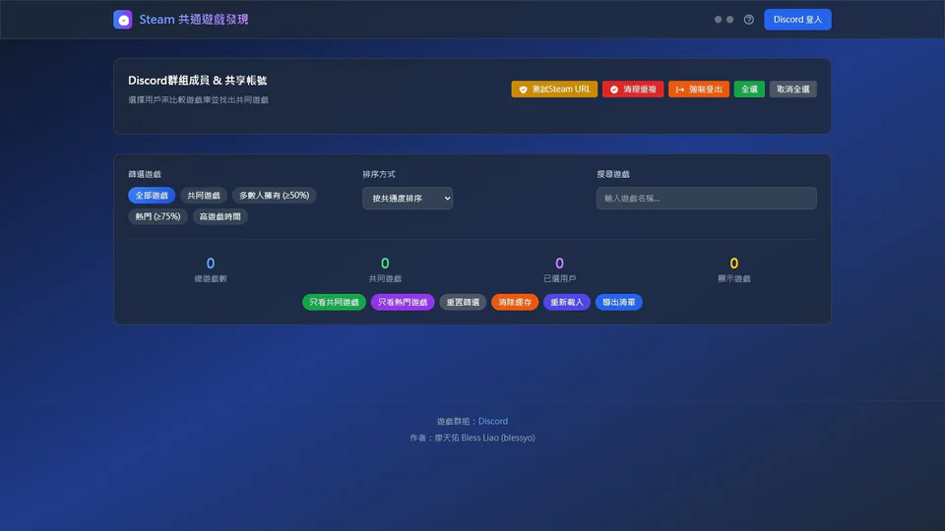The height and width of the screenshot is (531, 945).
Task: Focus the 輸入遊戲名稱 search field
Action: pyautogui.click(x=707, y=198)
